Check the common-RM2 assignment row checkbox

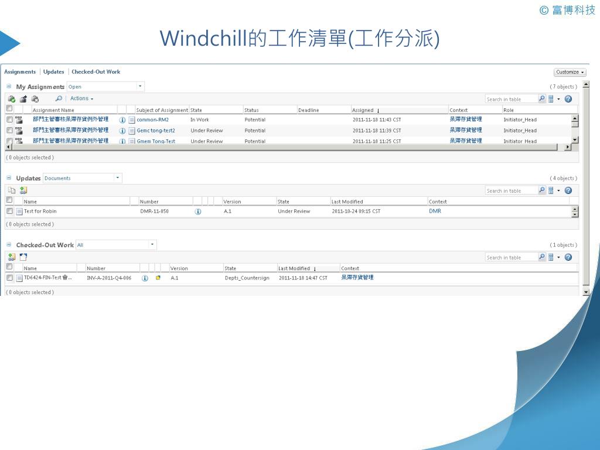(9, 120)
